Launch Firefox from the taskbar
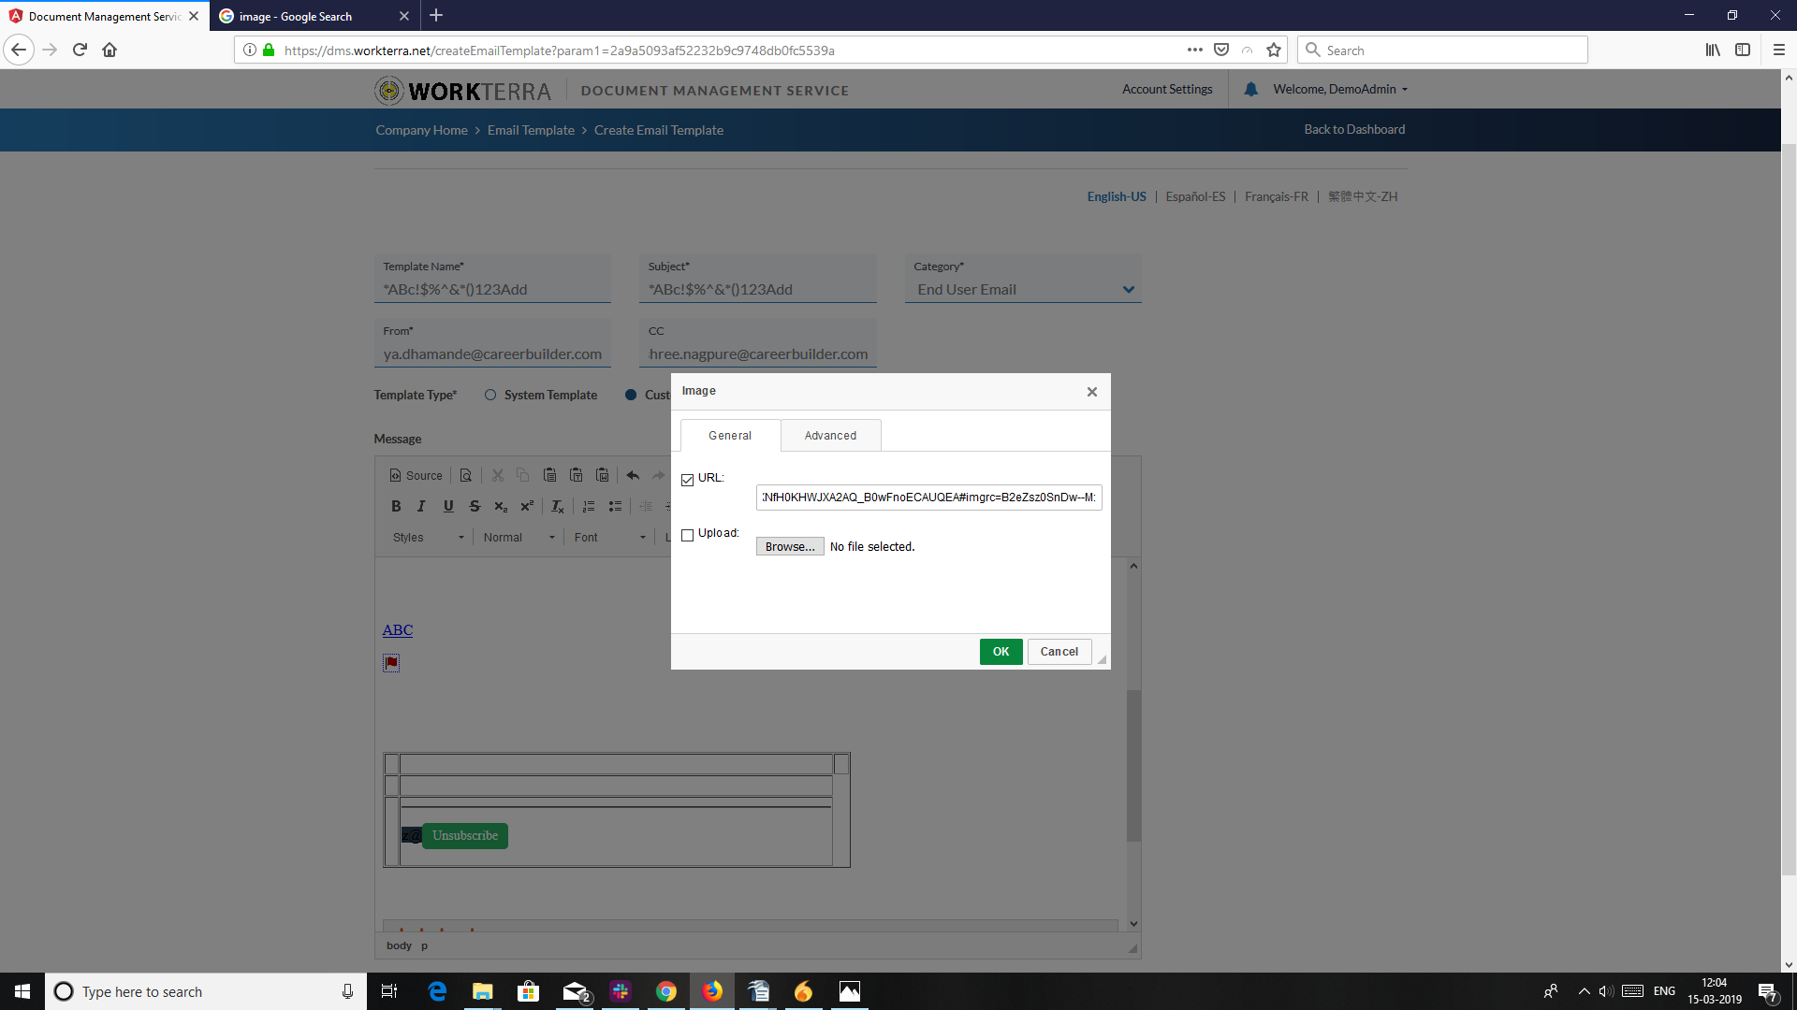 coord(712,991)
